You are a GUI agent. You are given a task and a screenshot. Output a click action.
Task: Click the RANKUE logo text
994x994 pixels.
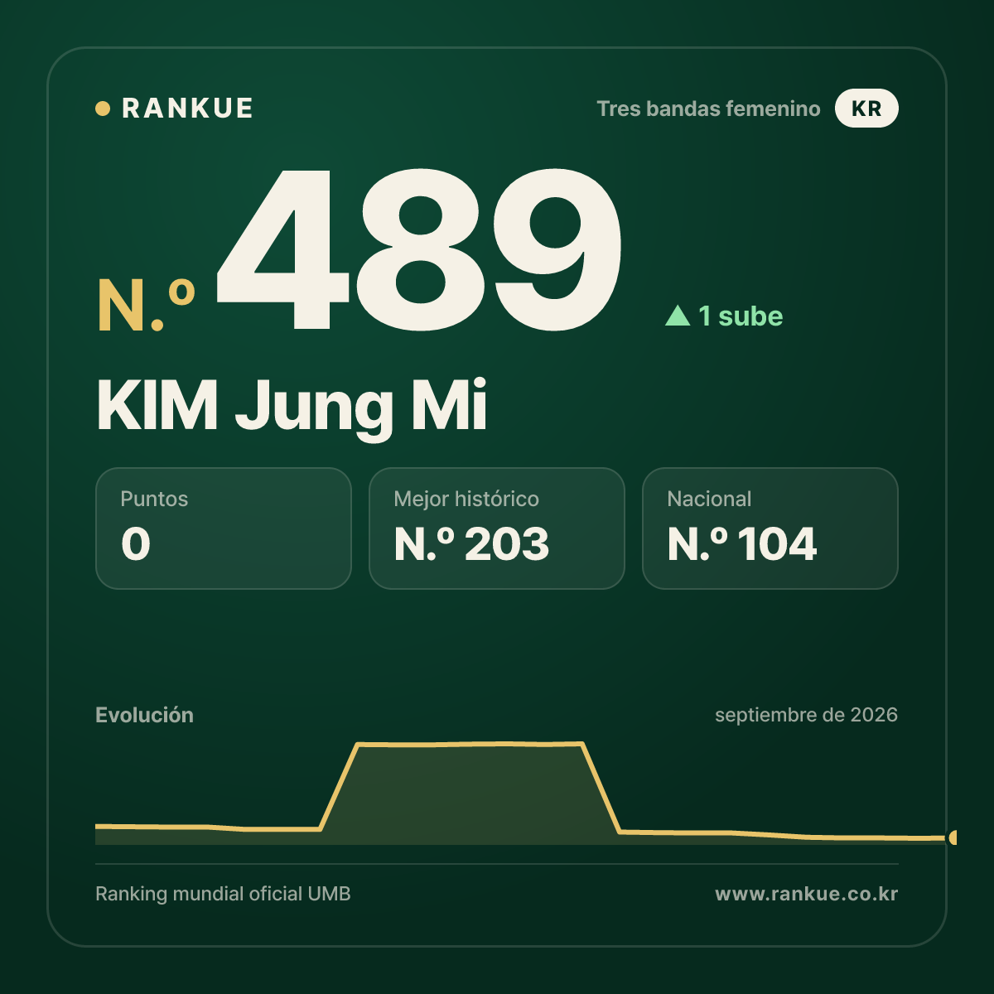(187, 109)
